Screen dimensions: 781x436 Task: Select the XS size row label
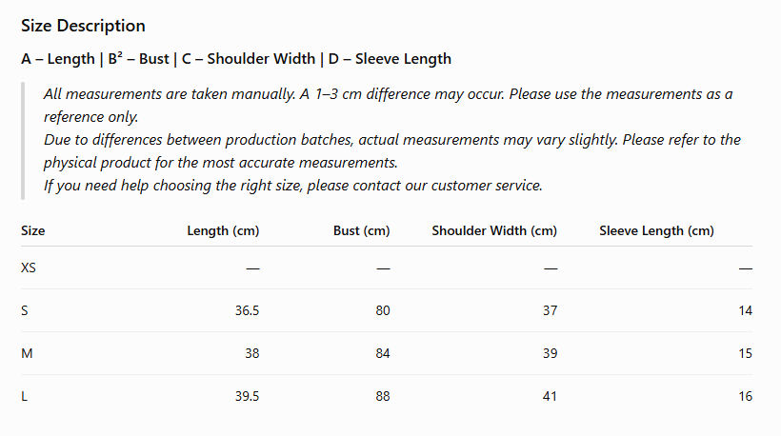point(29,268)
